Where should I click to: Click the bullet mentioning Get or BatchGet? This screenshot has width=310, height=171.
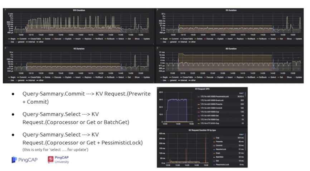pos(76,118)
